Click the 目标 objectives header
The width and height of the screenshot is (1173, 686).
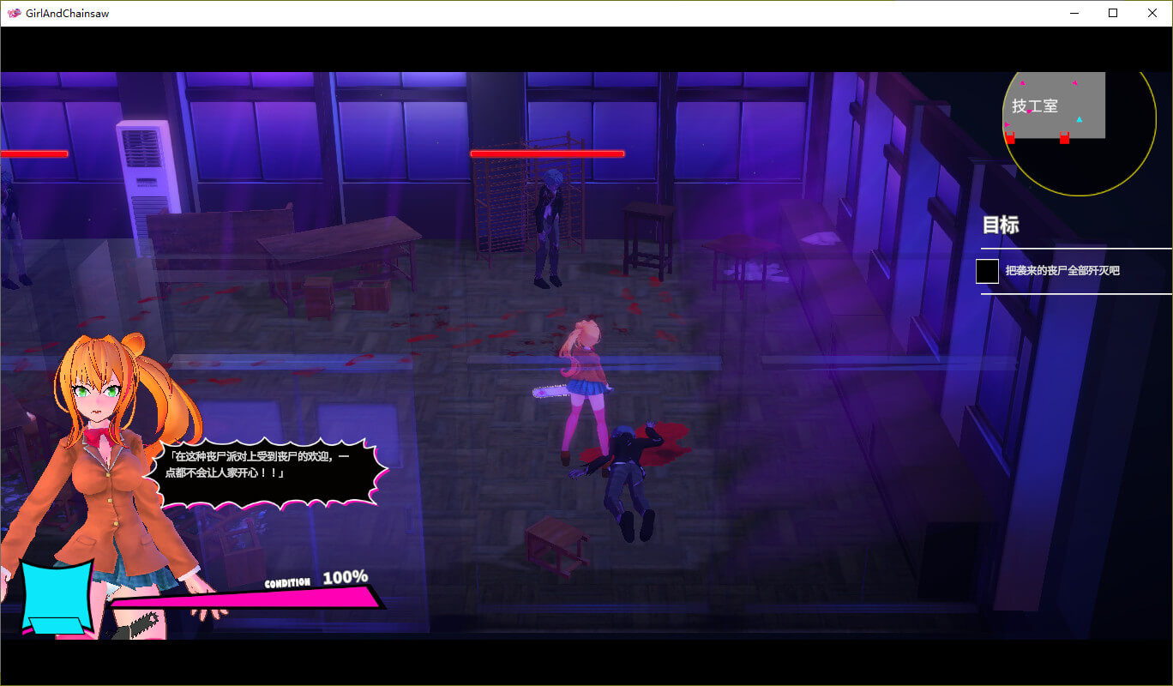pyautogui.click(x=1000, y=226)
